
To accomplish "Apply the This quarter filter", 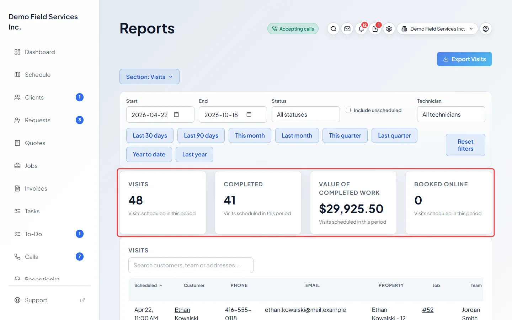I will [x=345, y=135].
